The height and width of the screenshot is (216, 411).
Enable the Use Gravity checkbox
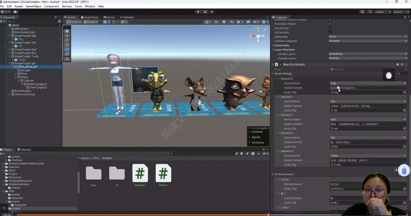[x=330, y=28]
